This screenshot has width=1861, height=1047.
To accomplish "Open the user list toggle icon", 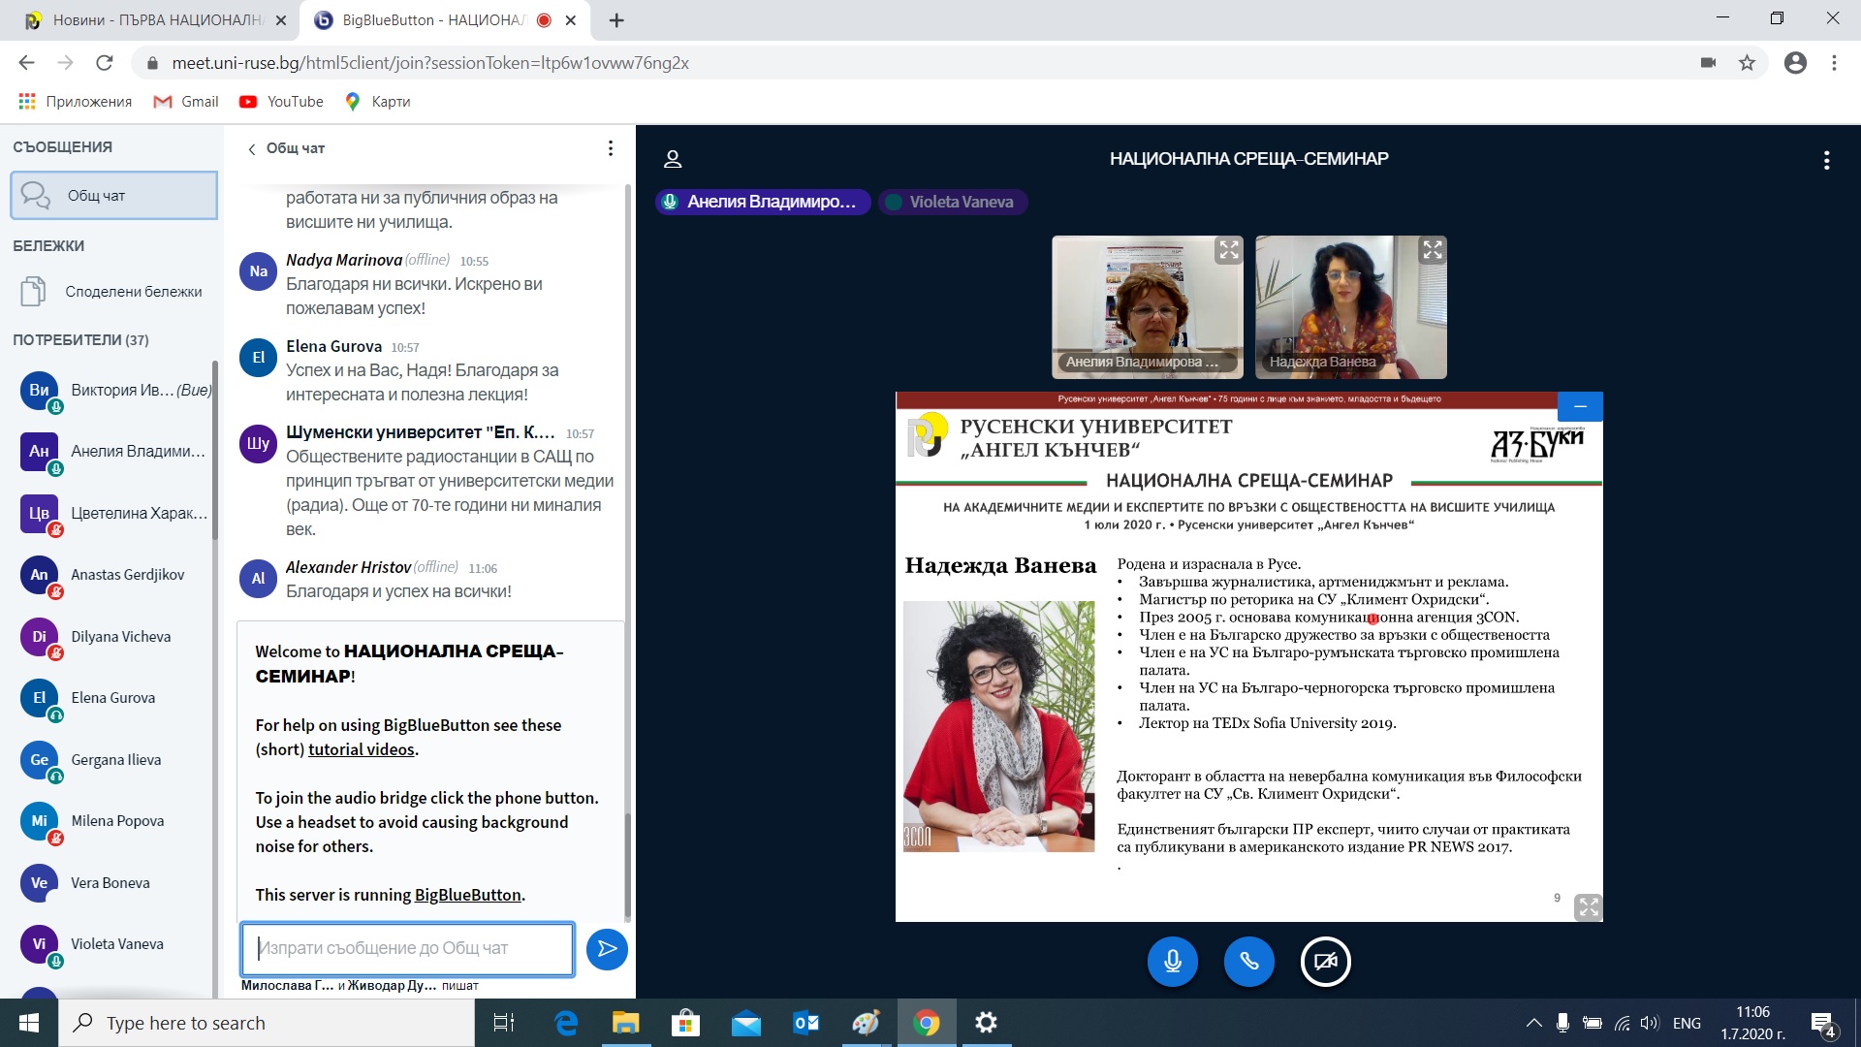I will 673,159.
